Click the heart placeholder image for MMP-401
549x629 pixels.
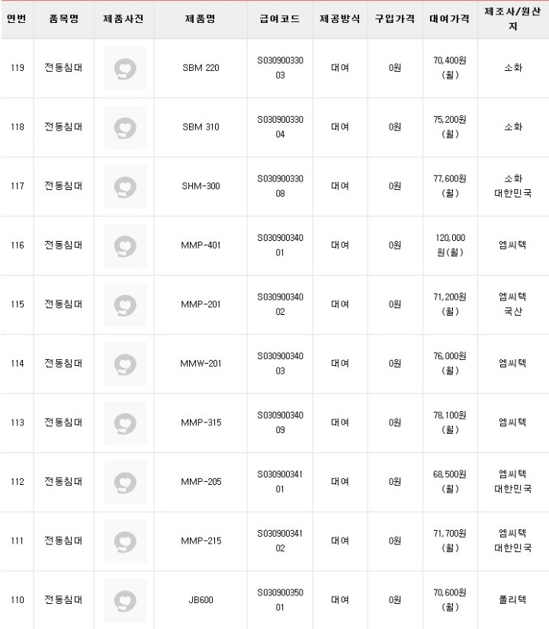point(125,246)
